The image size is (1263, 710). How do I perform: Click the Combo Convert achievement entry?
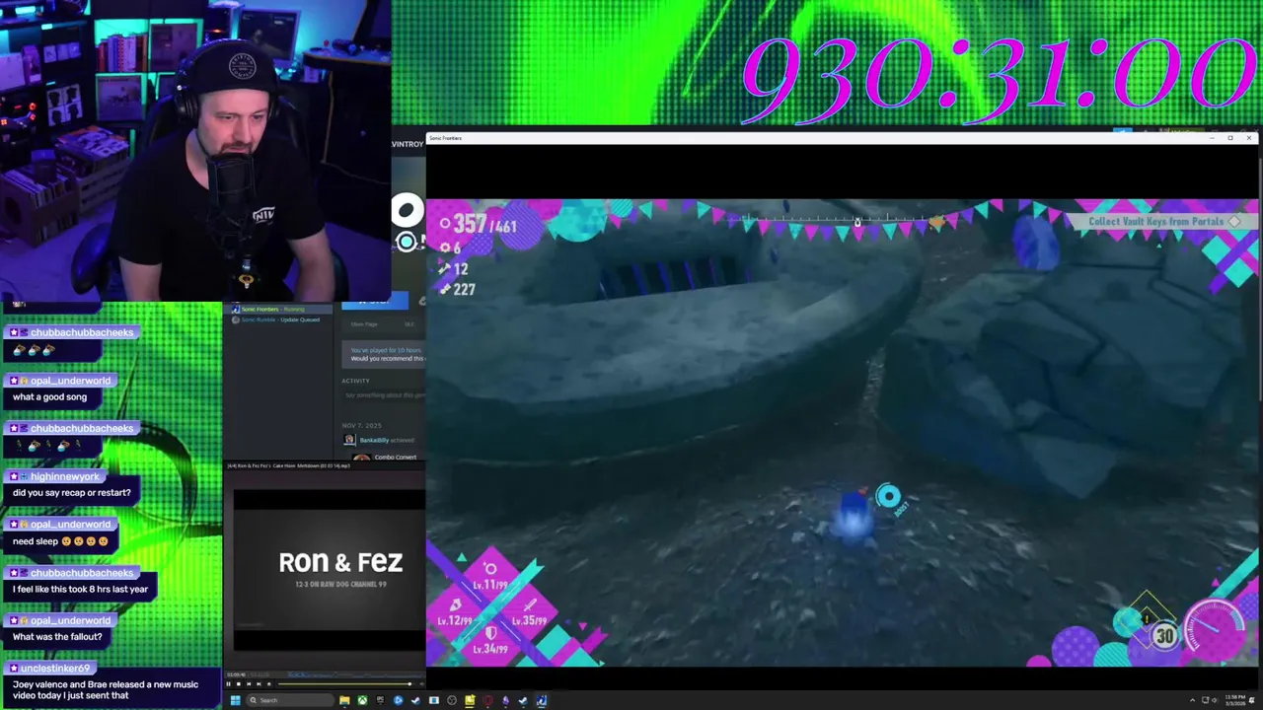pyautogui.click(x=394, y=457)
